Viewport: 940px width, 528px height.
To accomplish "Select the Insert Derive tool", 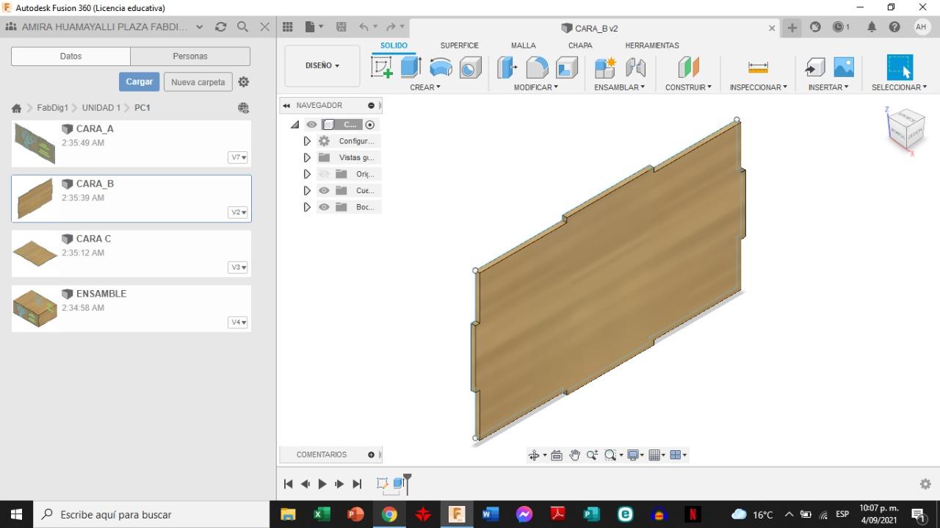I will [814, 68].
